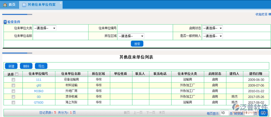271x117 pixels.
Task: Open the 启用状态 dropdown
Action: point(213,28)
